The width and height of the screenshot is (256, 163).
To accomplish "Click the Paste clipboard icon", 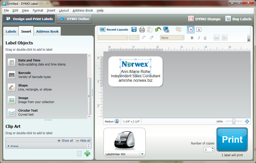I will point(150,30).
